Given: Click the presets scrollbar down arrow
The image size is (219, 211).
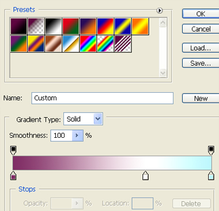Looking at the screenshot, I should pos(163,73).
